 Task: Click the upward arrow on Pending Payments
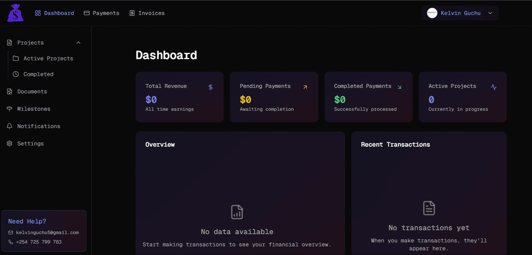pos(304,87)
